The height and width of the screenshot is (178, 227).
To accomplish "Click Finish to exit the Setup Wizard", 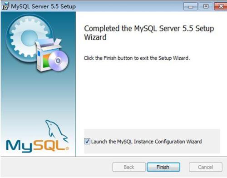I will [x=163, y=167].
